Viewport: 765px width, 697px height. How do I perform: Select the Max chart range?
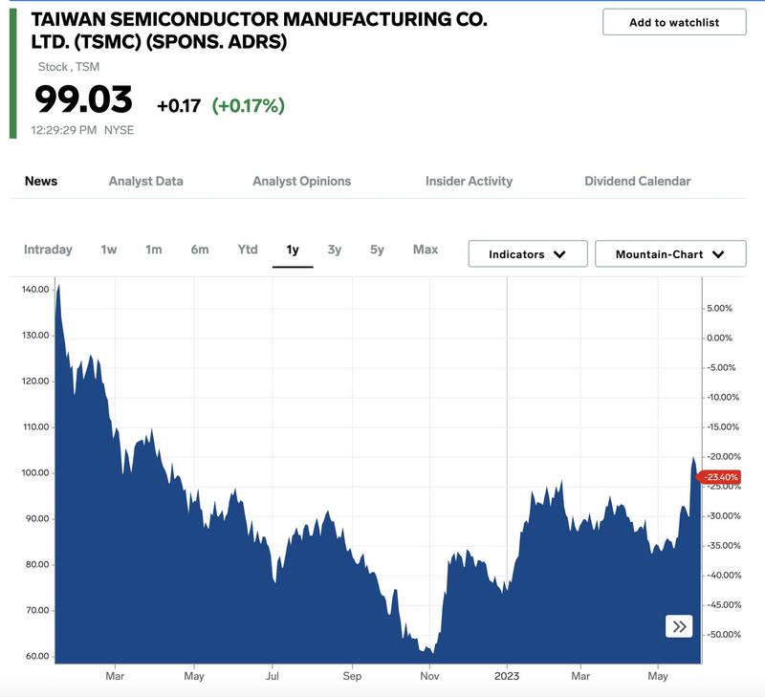(x=426, y=250)
